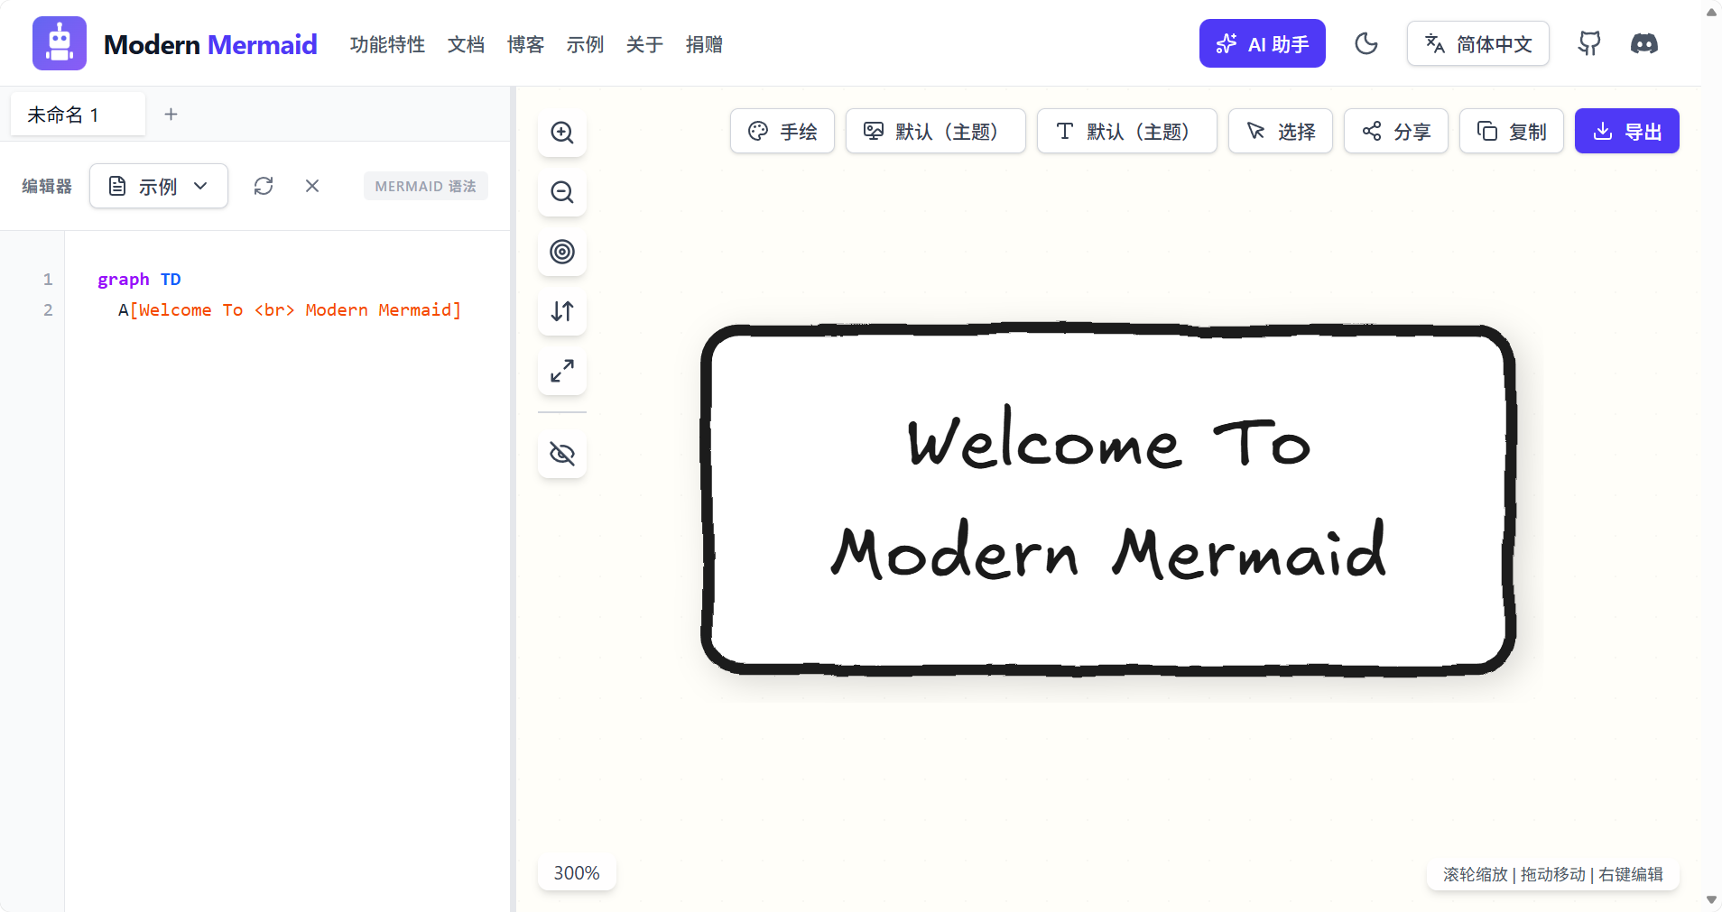Toggle 手绘 hand-drawn style
The width and height of the screenshot is (1722, 912).
(782, 131)
